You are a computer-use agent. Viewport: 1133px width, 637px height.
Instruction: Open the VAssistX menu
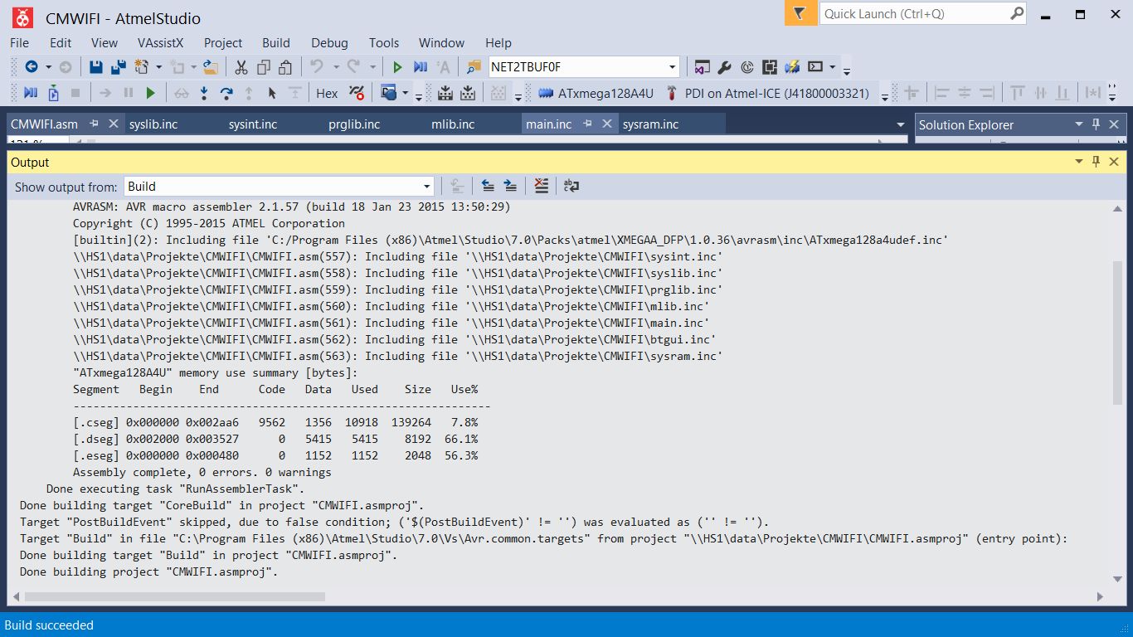(160, 42)
